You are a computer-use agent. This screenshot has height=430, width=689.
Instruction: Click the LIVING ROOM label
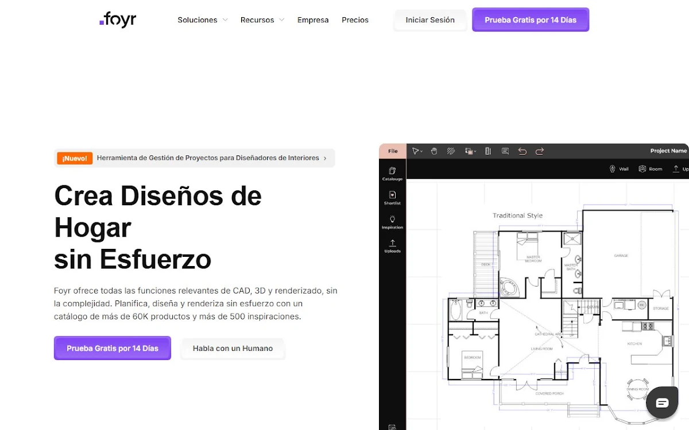541,349
